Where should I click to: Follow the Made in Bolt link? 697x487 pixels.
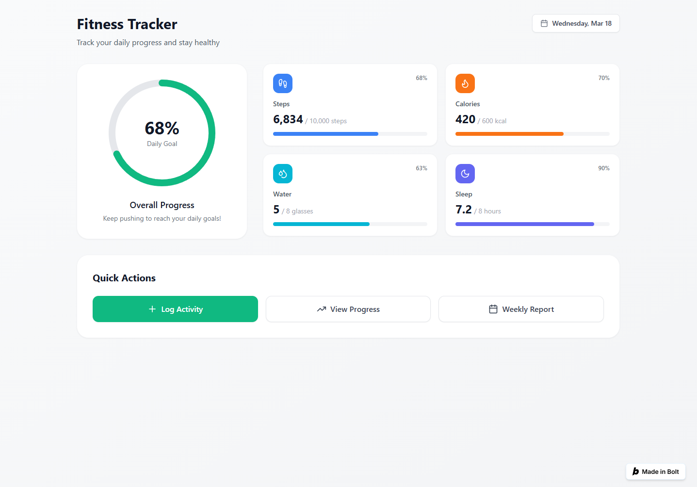656,471
